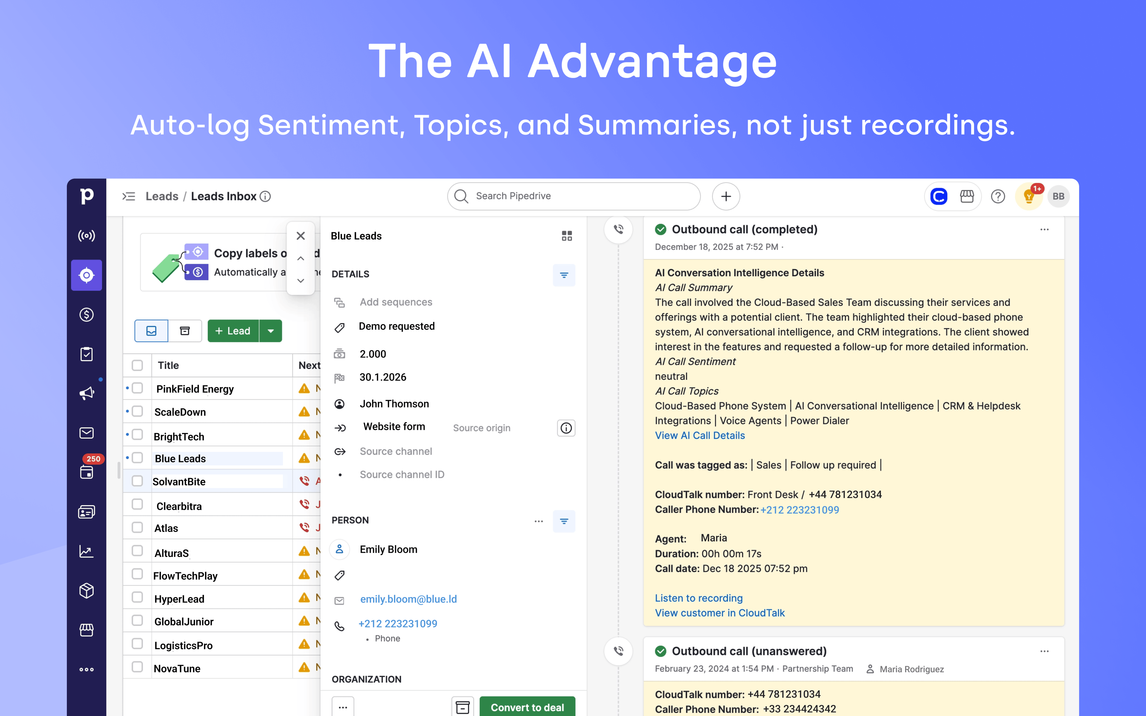Screen dimensions: 1146x716
Task: Open Insights via the line chart icon
Action: [86, 551]
